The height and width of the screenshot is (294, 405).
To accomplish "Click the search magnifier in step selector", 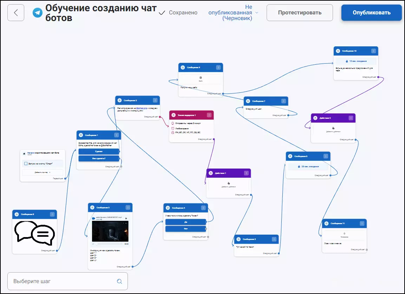I will pos(119,281).
